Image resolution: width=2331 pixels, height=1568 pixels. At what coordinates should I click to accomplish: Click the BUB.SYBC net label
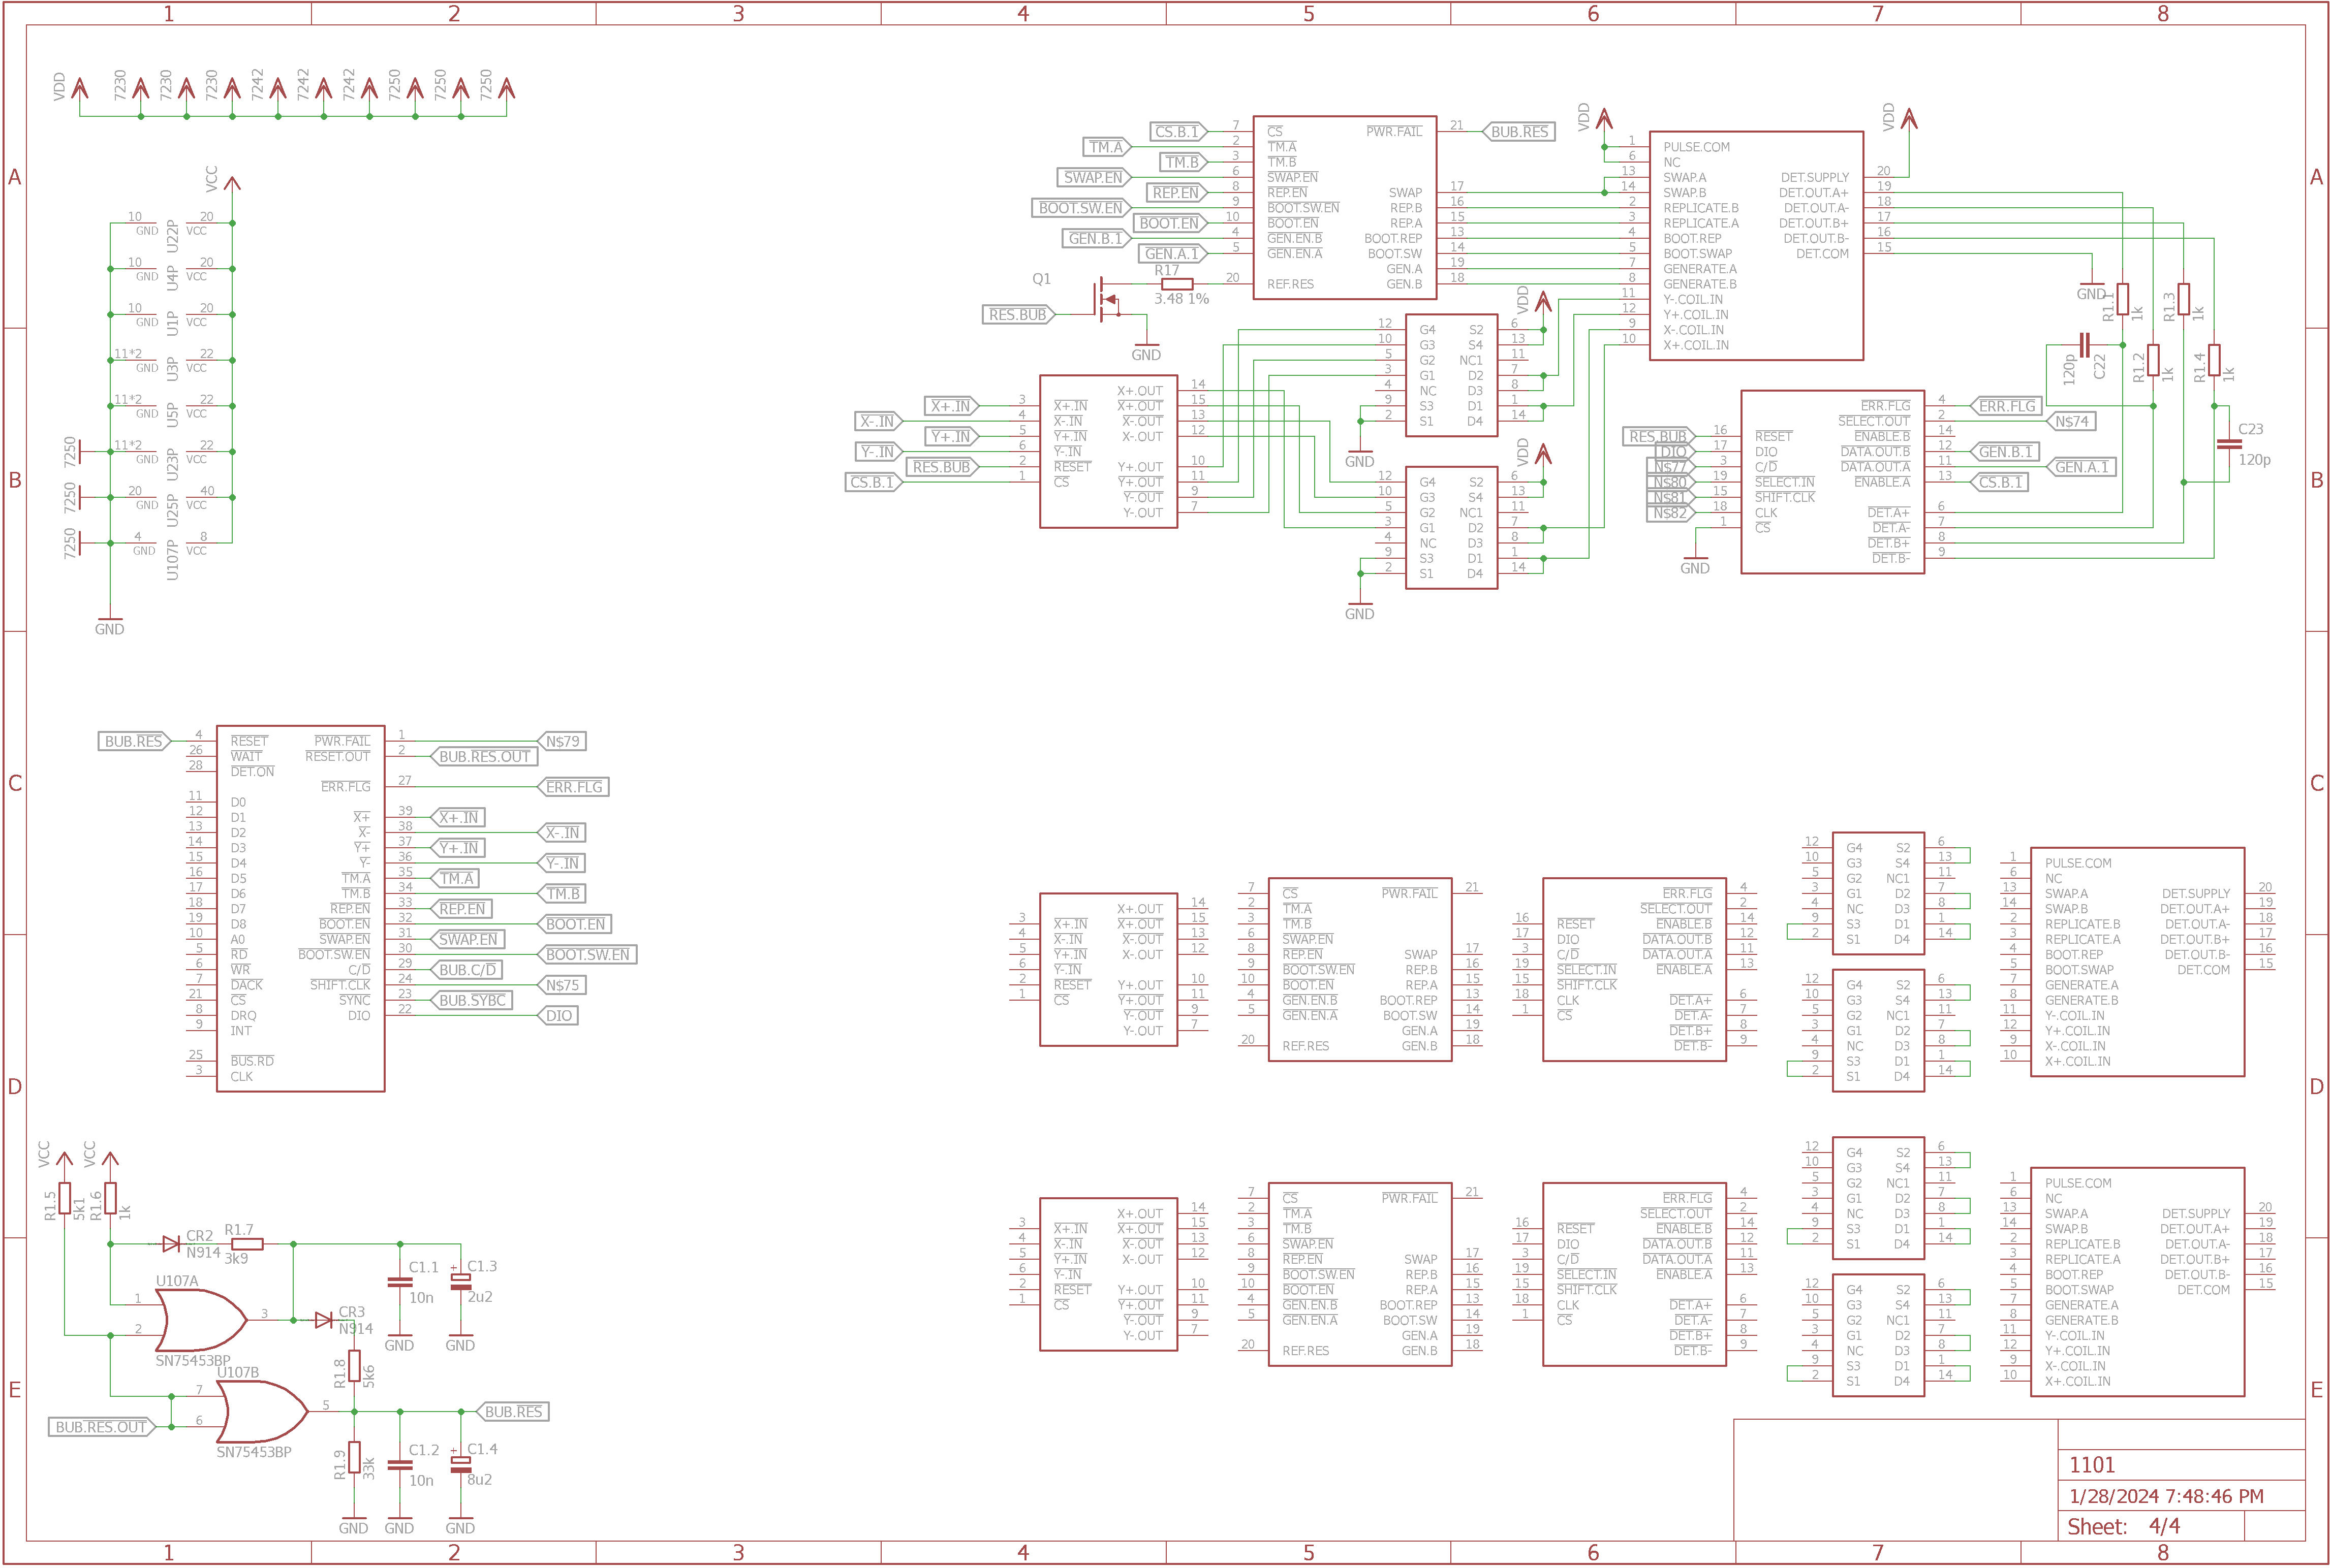pos(471,1000)
